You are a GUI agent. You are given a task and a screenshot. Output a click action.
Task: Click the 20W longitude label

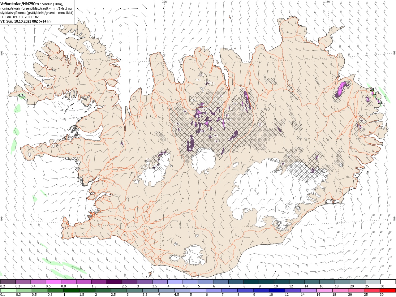[165, 2]
